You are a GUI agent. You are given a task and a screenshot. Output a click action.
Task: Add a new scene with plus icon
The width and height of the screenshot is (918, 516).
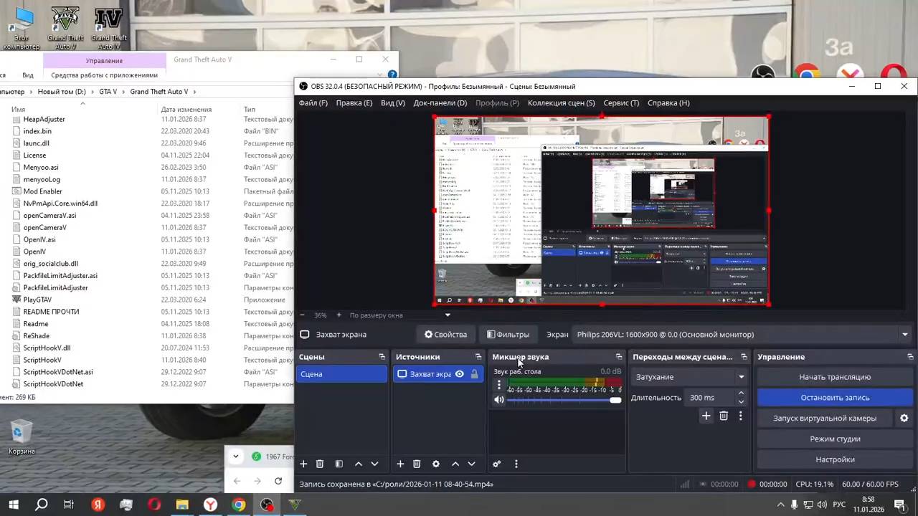click(x=303, y=464)
